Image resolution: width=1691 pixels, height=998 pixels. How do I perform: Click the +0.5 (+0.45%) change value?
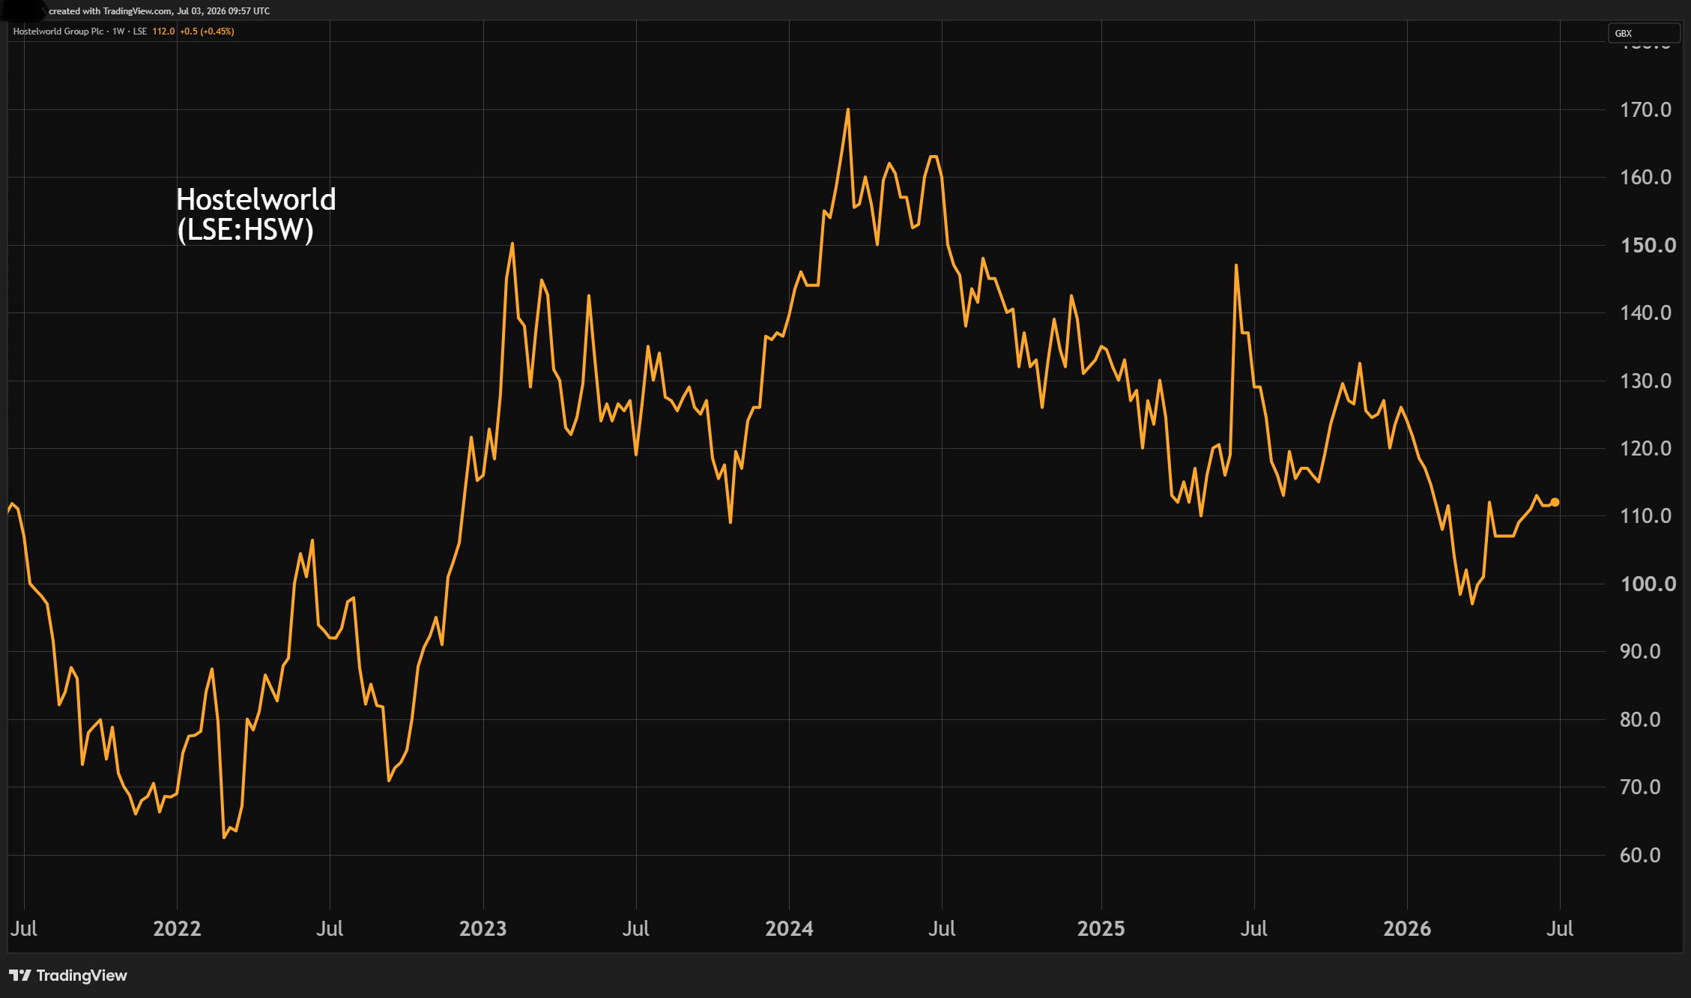click(x=207, y=31)
